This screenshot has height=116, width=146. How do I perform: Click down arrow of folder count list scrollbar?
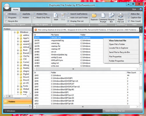pos(141,104)
